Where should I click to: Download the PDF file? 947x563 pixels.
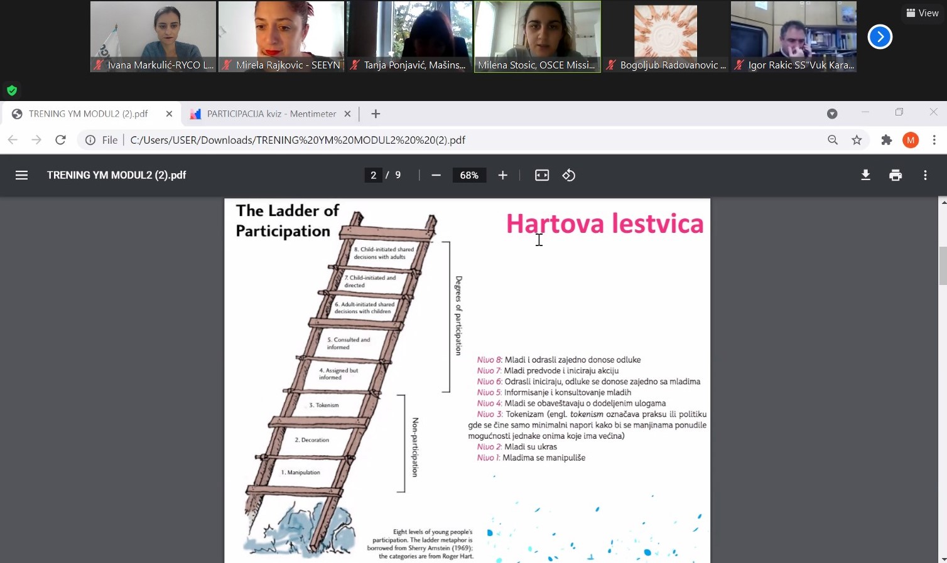[x=865, y=175]
